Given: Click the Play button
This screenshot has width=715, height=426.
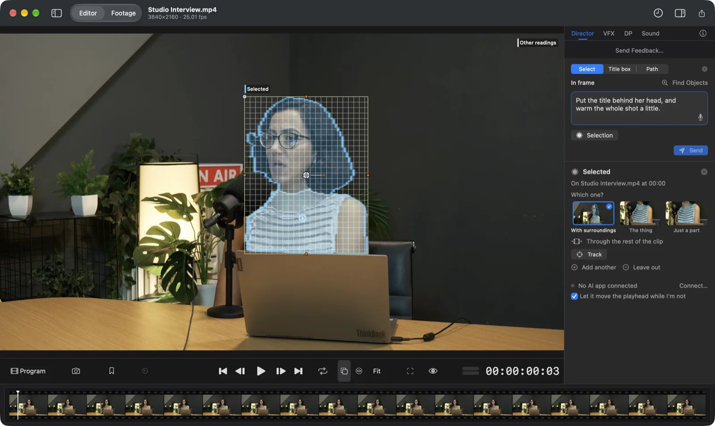Looking at the screenshot, I should tap(261, 371).
